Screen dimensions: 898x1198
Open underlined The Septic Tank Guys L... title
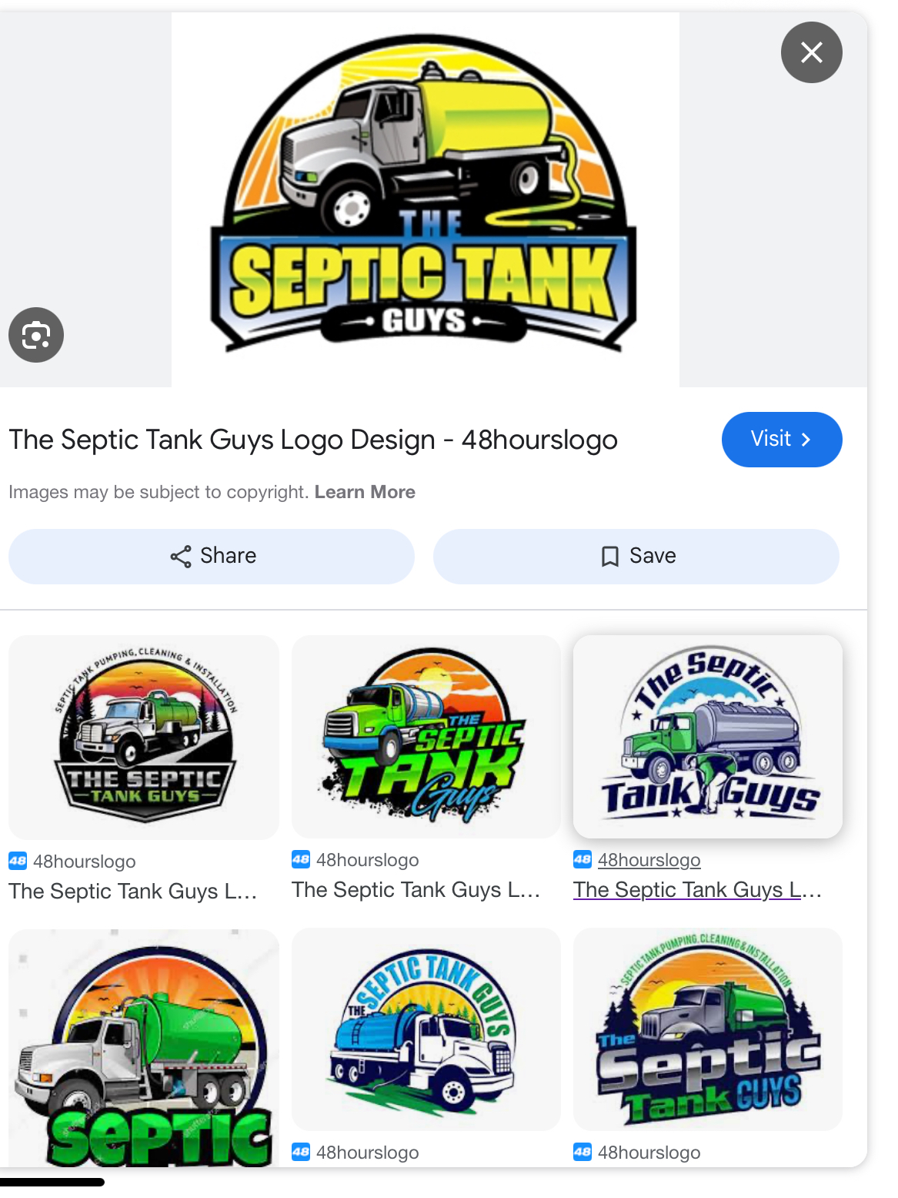[x=698, y=890]
